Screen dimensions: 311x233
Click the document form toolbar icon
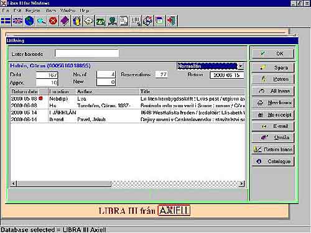tap(124, 21)
